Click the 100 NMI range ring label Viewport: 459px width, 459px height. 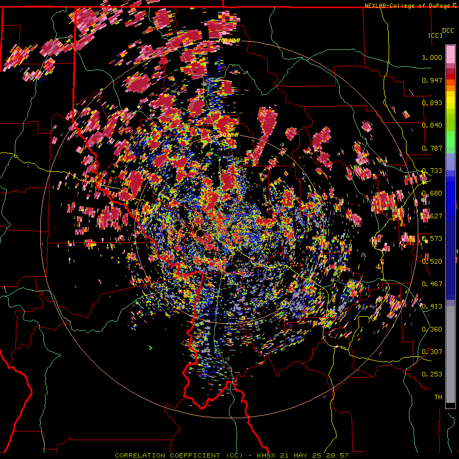[x=229, y=40]
